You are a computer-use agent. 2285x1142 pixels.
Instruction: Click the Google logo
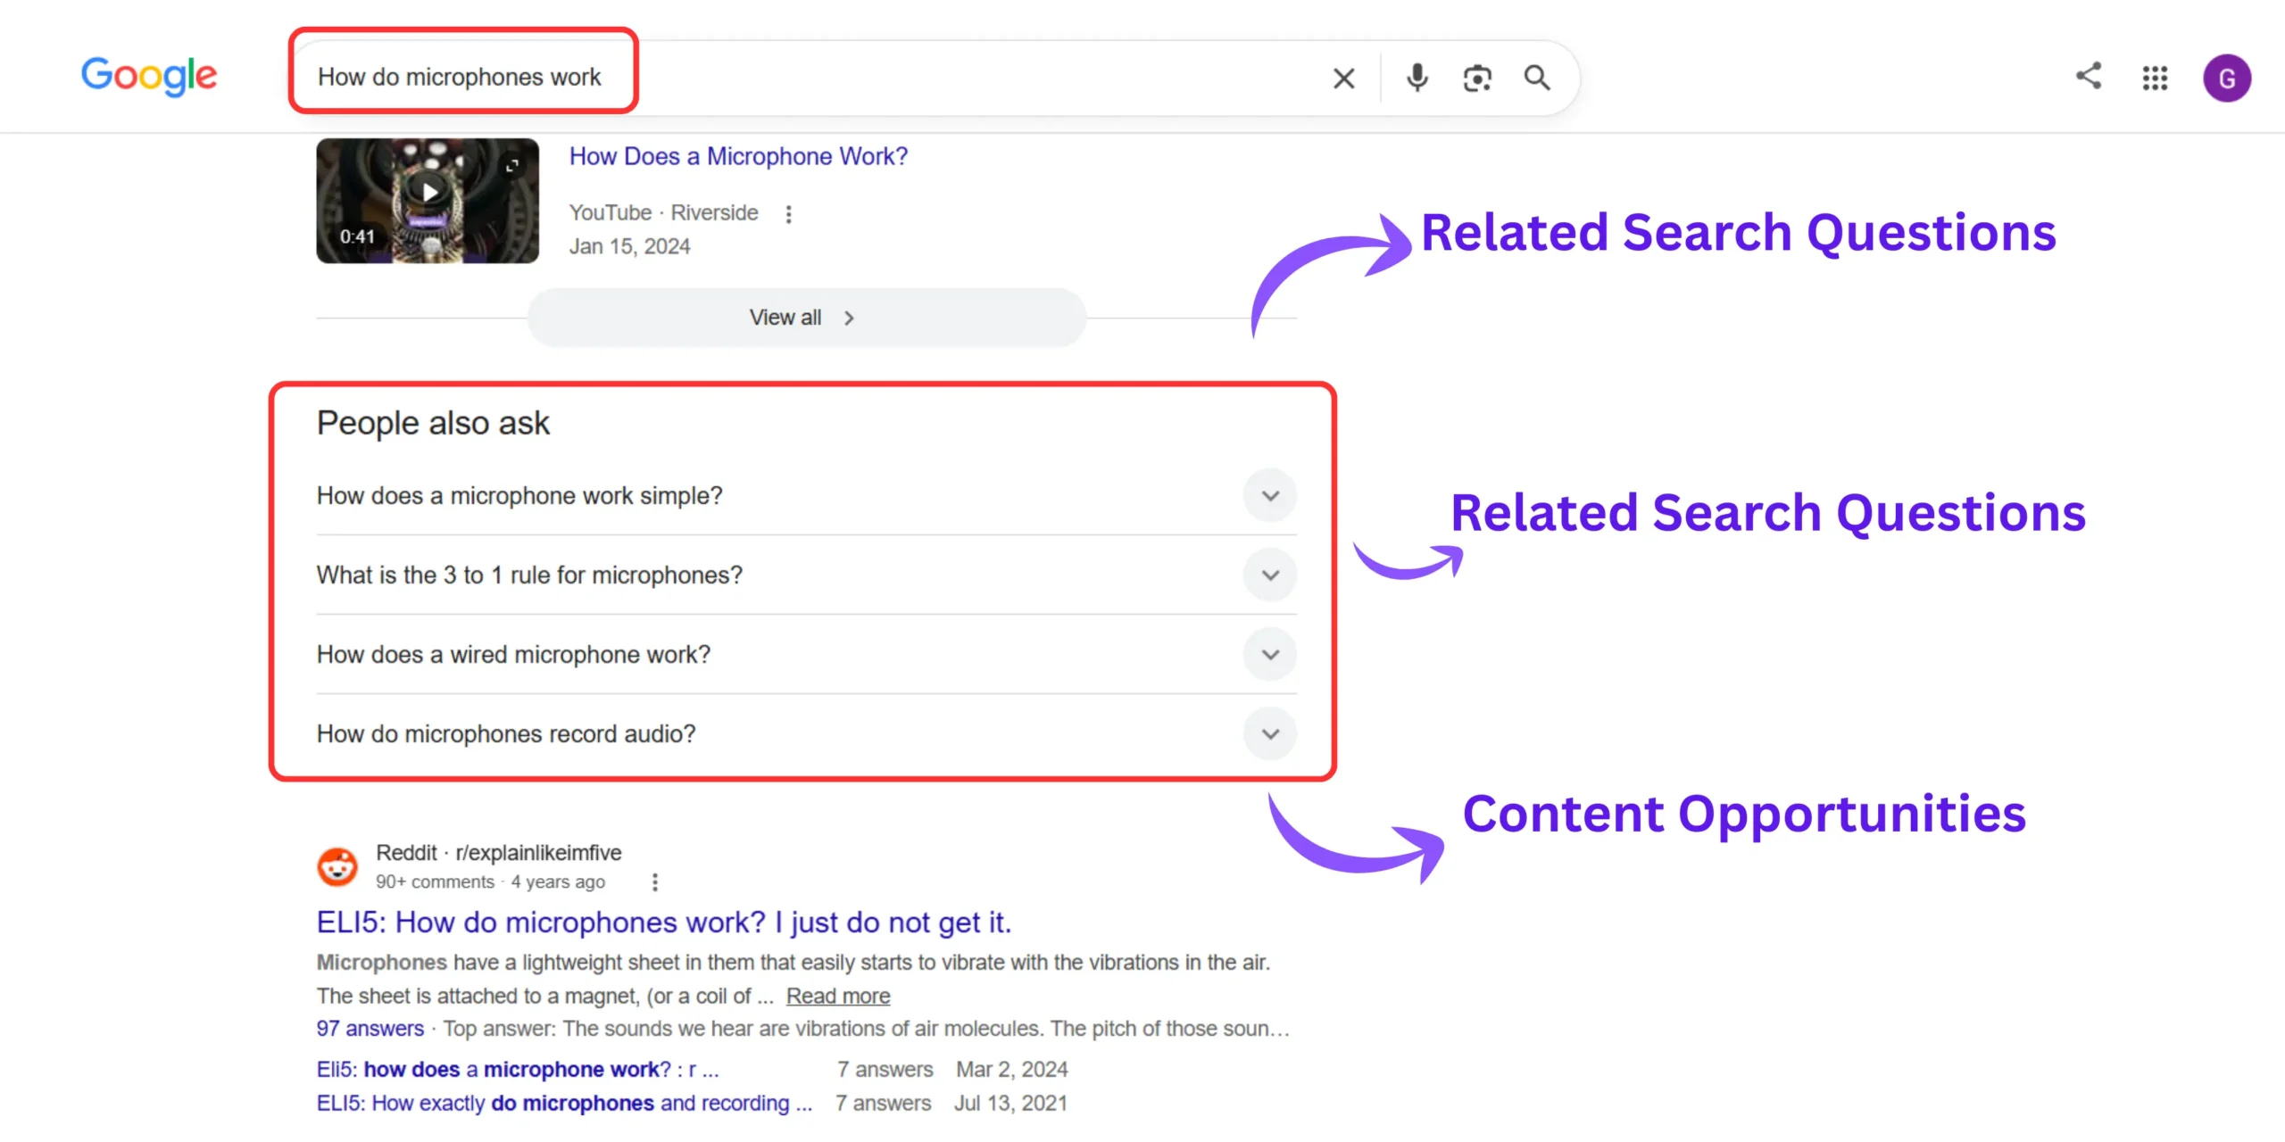[149, 76]
